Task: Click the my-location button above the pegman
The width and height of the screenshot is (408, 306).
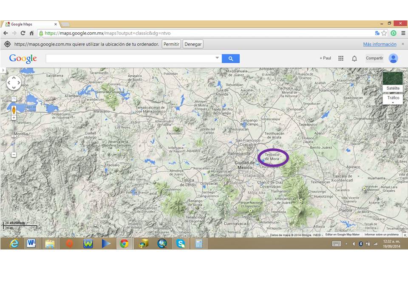Action: point(14,99)
